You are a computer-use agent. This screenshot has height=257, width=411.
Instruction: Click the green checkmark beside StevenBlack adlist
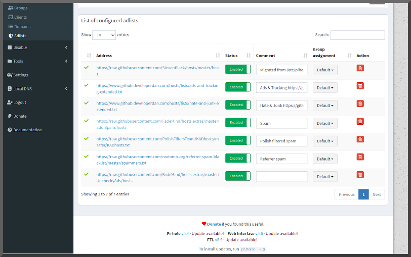86,67
